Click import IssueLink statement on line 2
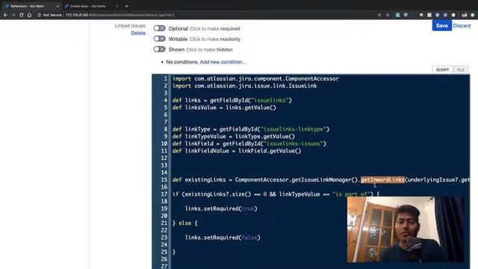This screenshot has width=478, height=269. [x=244, y=86]
